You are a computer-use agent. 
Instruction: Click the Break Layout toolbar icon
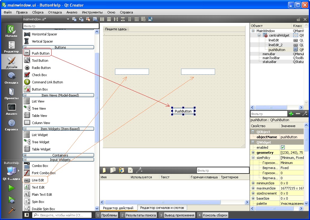point(143,19)
